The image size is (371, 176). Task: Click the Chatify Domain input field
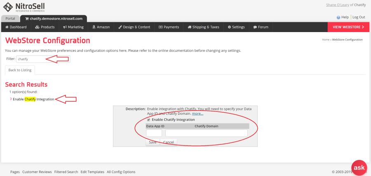[x=207, y=133]
